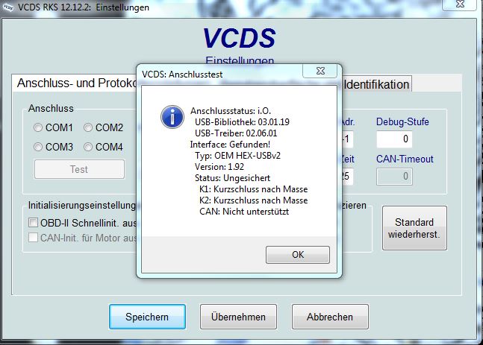Image resolution: width=483 pixels, height=345 pixels.
Task: Click the Debug-Stufe label
Action: pyautogui.click(x=402, y=121)
